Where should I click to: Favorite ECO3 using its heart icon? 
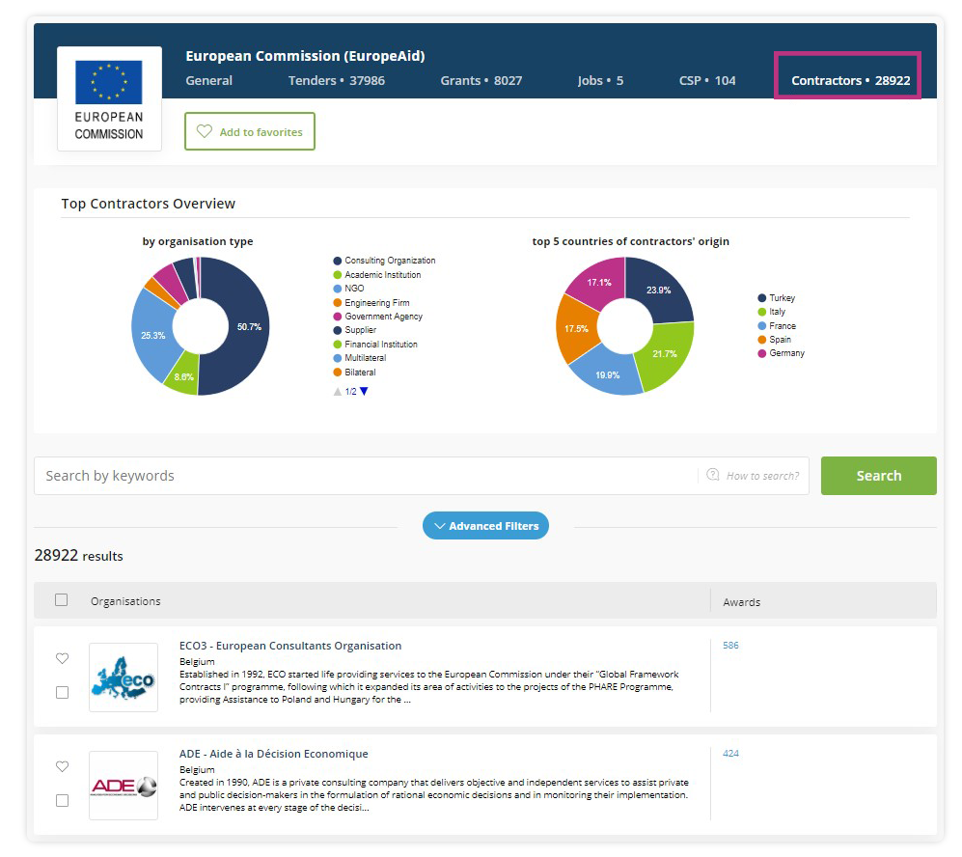tap(62, 658)
